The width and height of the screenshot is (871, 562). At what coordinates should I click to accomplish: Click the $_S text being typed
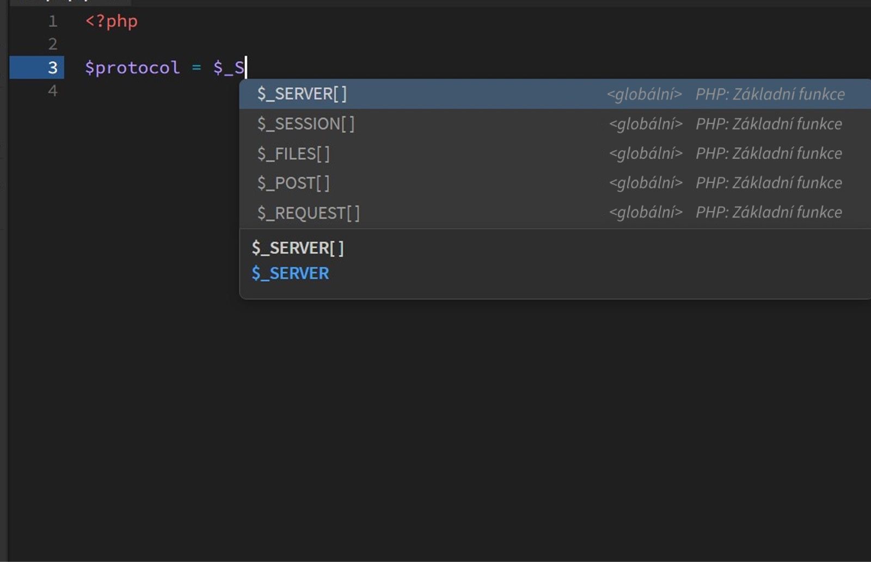[x=230, y=67]
